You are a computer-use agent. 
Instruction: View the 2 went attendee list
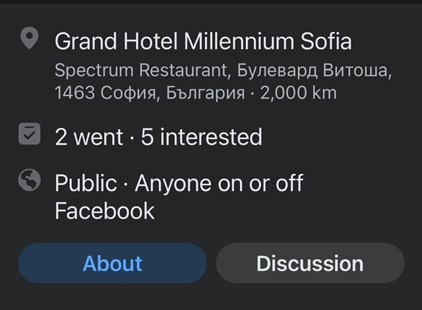pos(89,137)
